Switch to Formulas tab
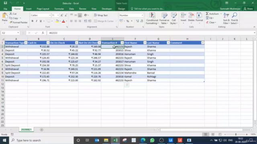 (x=59, y=9)
